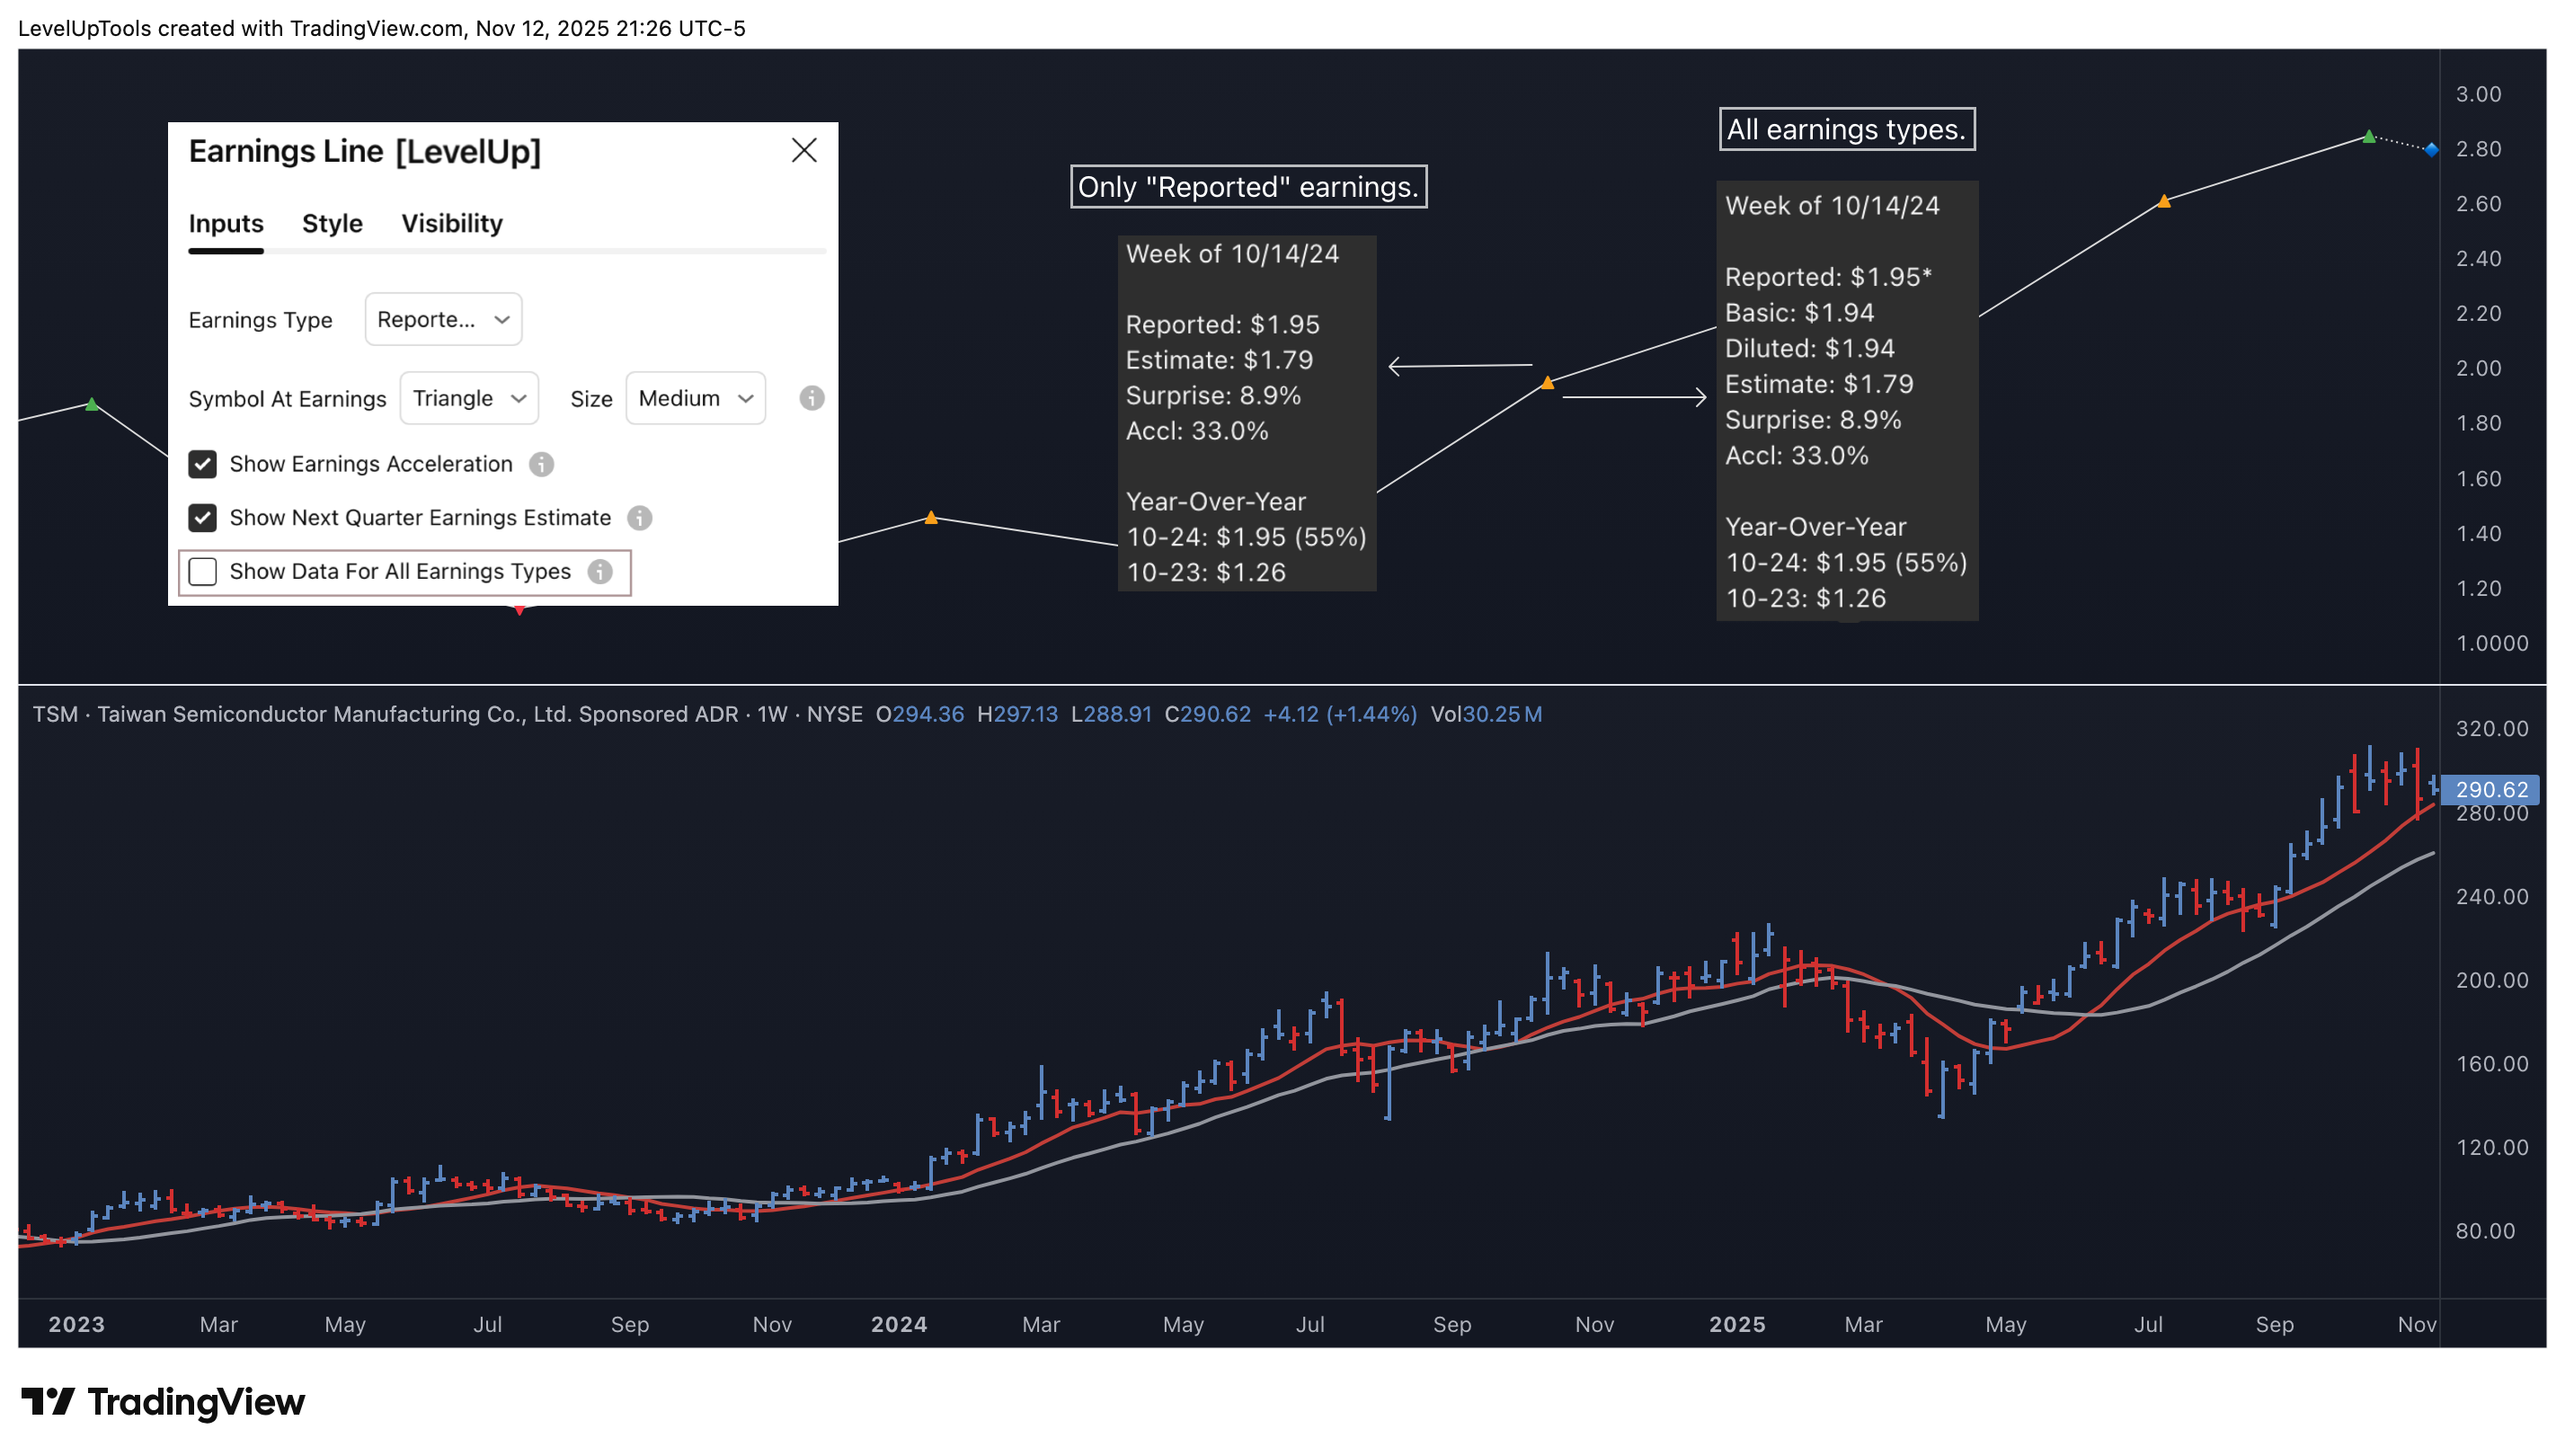The image size is (2565, 1456).
Task: Open the Style tab
Action: tap(332, 223)
